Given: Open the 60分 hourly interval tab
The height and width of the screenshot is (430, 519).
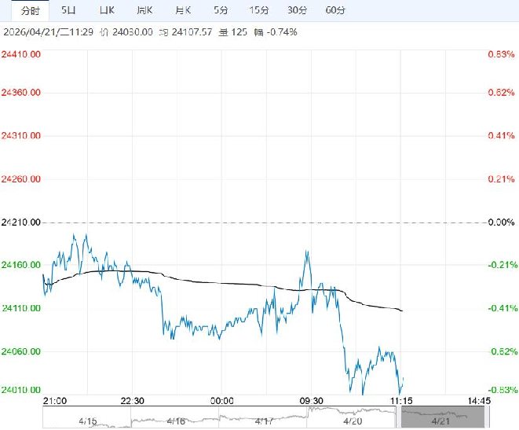Looking at the screenshot, I should [x=334, y=10].
